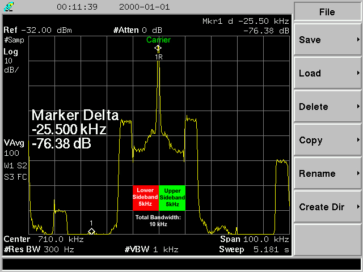Click the Span 100.0 kHz readout
The image size is (363, 272).
point(255,239)
